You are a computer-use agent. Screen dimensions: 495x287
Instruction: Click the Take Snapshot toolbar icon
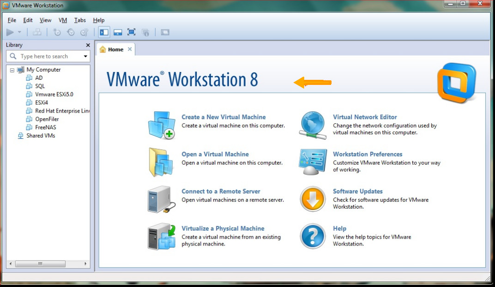pos(57,32)
